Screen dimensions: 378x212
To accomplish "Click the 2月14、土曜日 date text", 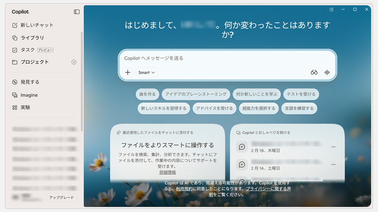I will 265,168.
